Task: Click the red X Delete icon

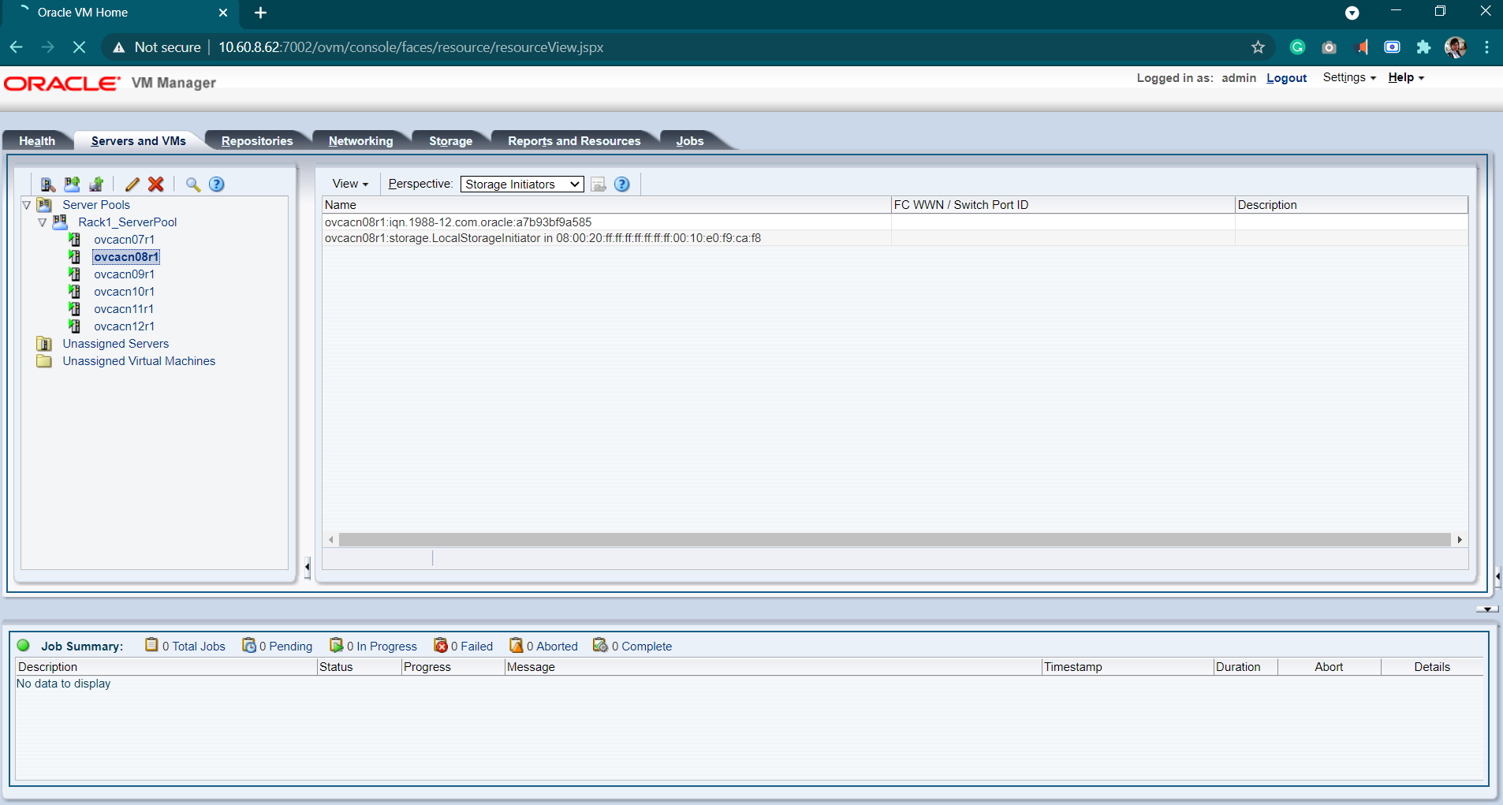Action: [x=156, y=184]
